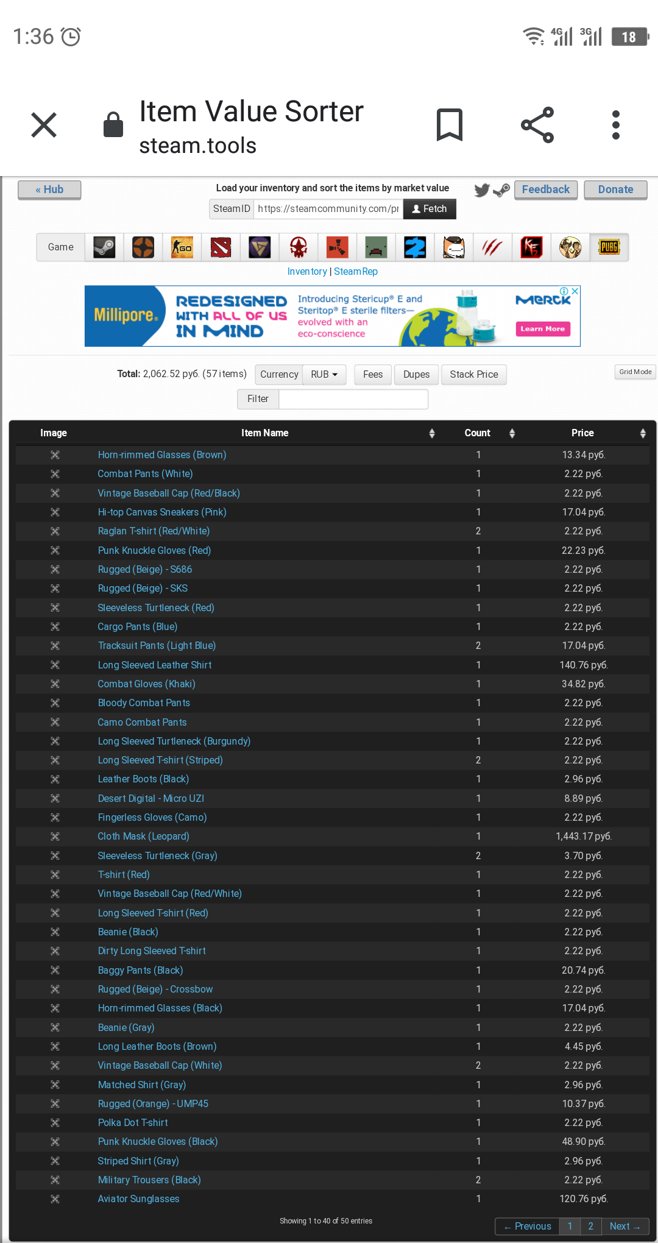The image size is (658, 1243).
Task: Click the Donate button
Action: [615, 189]
